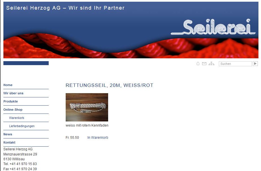Click the Rettungsseil, 20m, weiss/rot heading

tap(109, 85)
